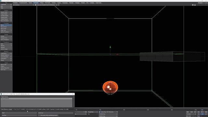Switch to the Render tab
Screen dimensions: 208x117
[71, 3]
